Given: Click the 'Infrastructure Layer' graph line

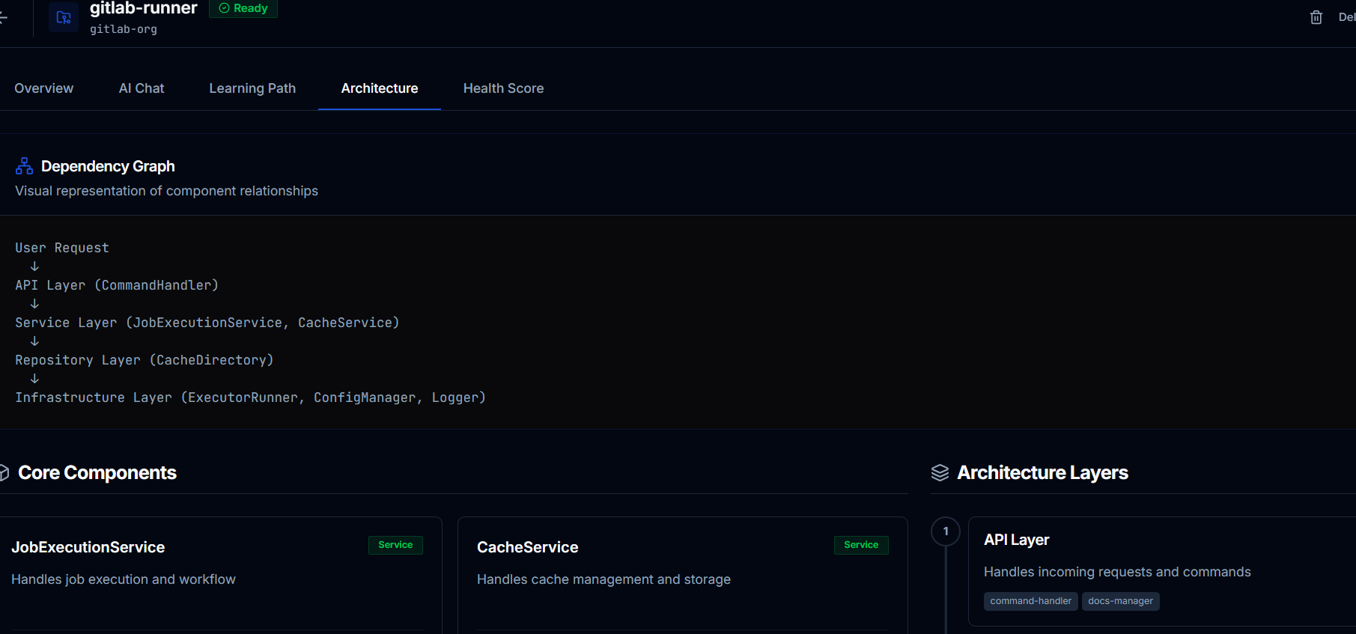Looking at the screenshot, I should 251,397.
